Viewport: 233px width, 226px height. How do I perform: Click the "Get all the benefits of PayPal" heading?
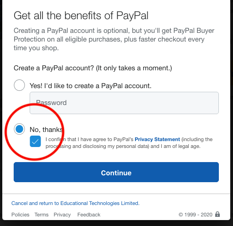tap(81, 16)
